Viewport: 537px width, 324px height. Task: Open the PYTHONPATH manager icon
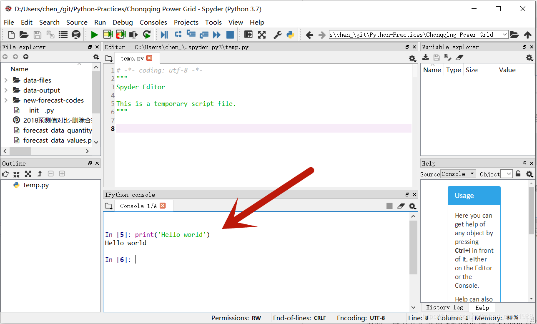pyautogui.click(x=290, y=35)
